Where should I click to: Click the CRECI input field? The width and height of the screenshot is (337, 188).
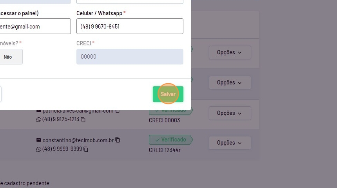pyautogui.click(x=130, y=57)
